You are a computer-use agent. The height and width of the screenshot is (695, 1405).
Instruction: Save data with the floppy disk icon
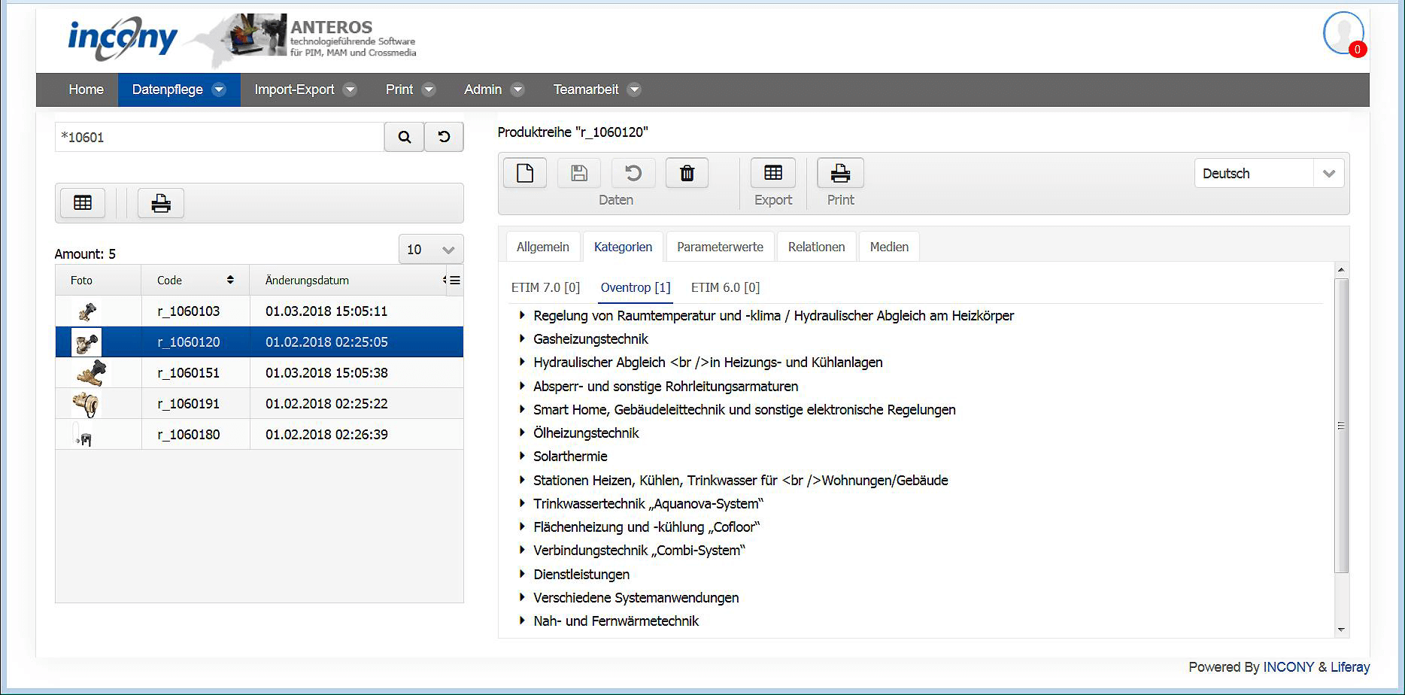coord(579,173)
